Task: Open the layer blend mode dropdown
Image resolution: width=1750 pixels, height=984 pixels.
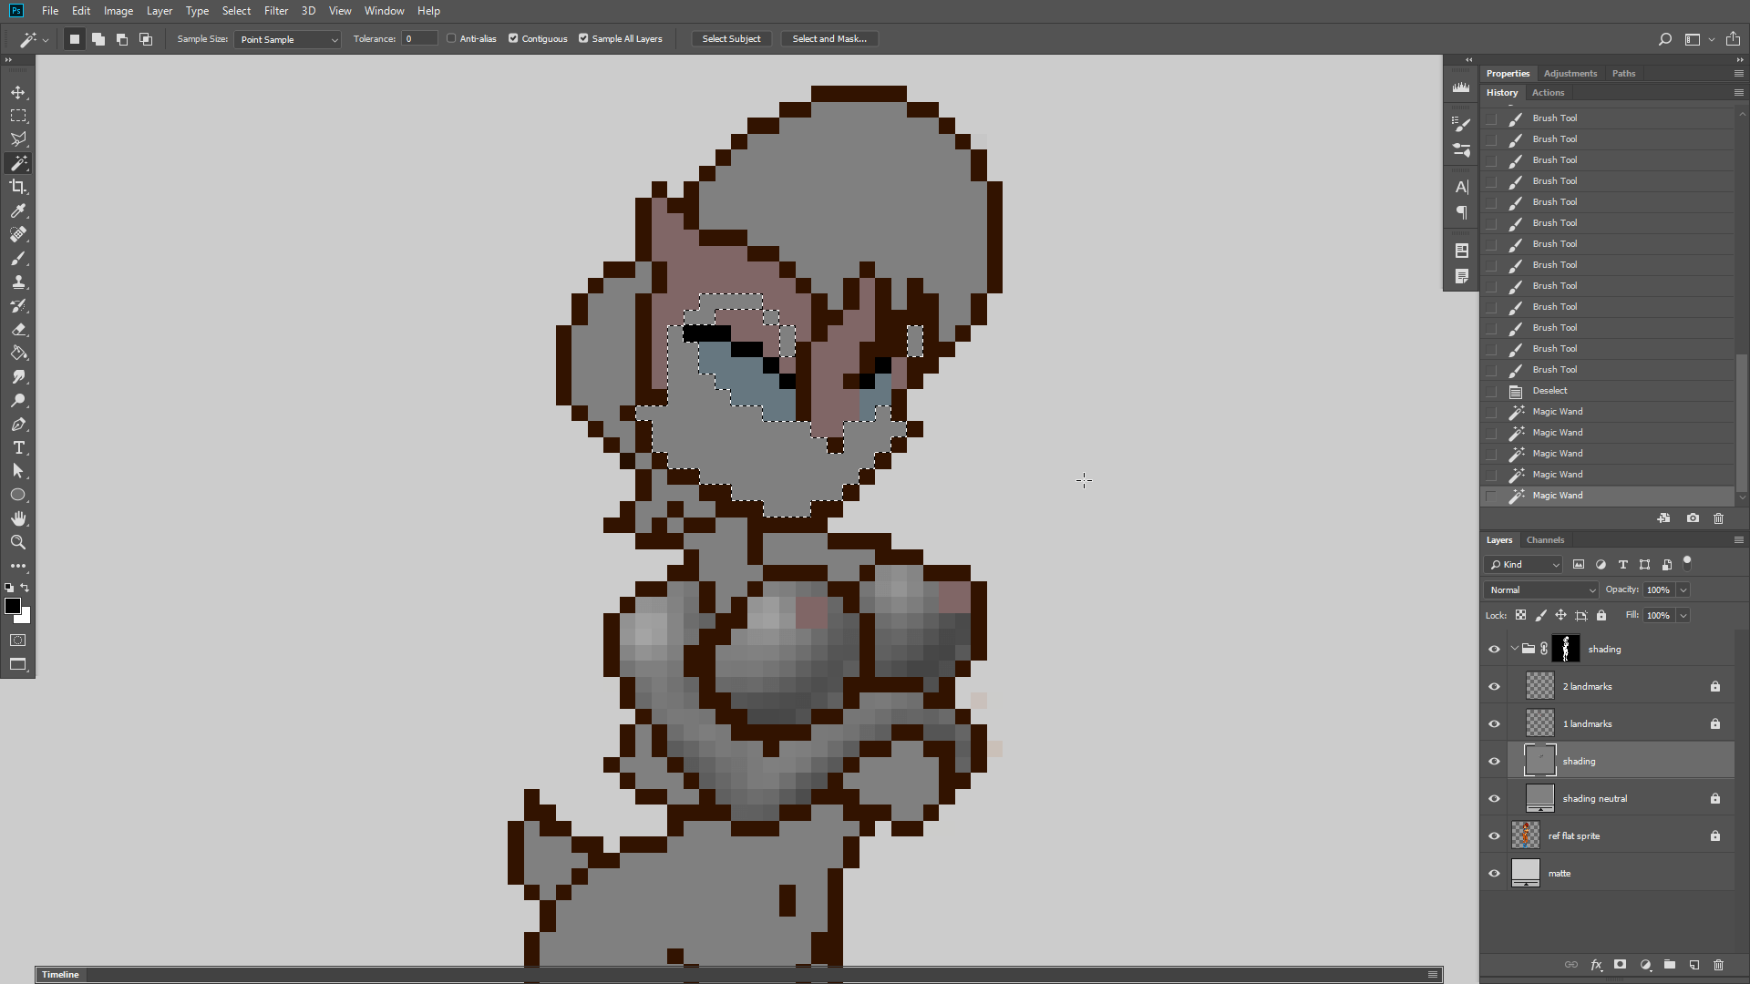Action: click(1540, 589)
